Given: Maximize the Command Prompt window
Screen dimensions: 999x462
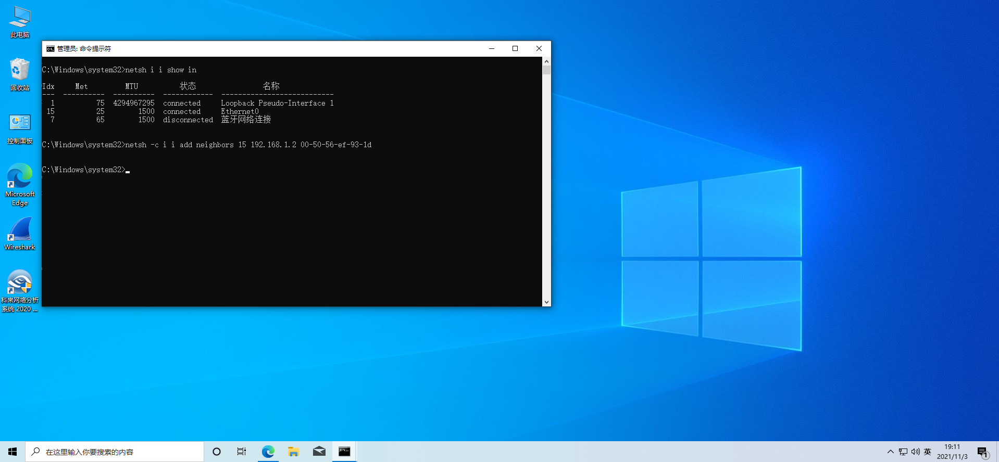Looking at the screenshot, I should (515, 48).
